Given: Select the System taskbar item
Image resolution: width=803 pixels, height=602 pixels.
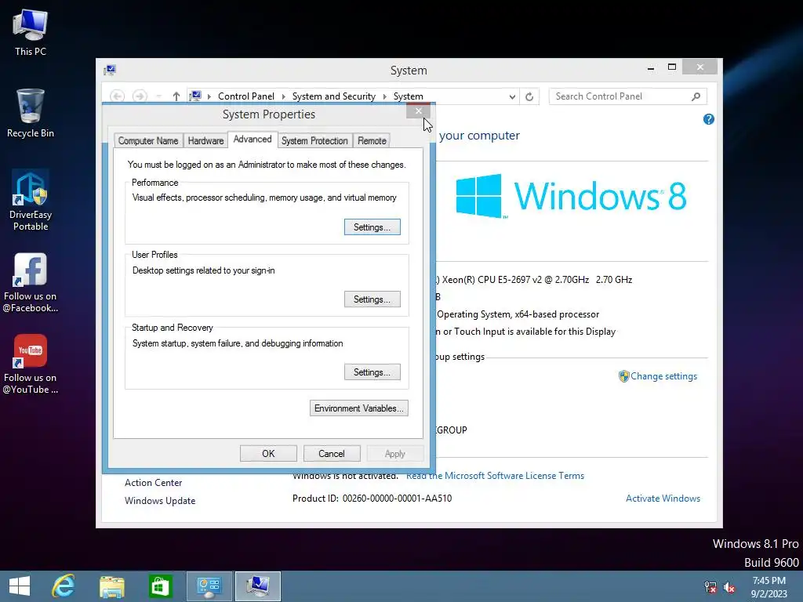Looking at the screenshot, I should tap(257, 586).
